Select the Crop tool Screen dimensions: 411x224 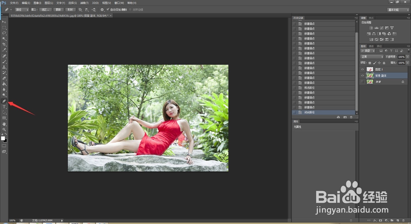coord(4,44)
